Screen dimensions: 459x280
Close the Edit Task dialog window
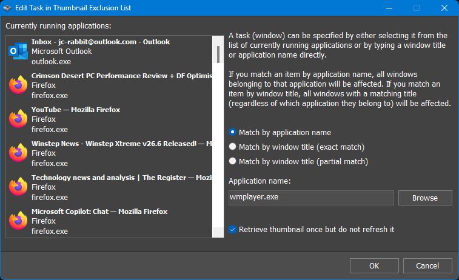pyautogui.click(x=444, y=8)
